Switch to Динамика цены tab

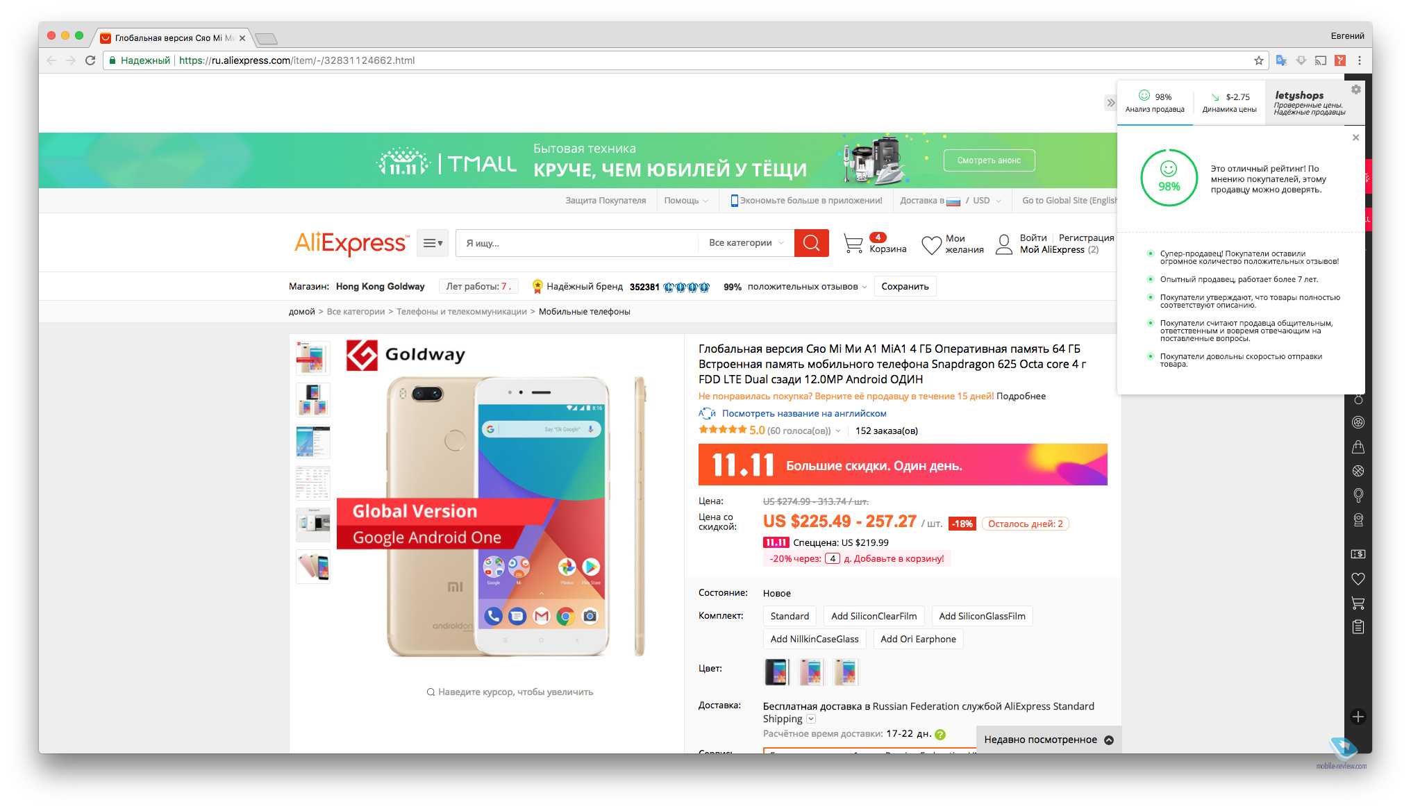point(1229,103)
